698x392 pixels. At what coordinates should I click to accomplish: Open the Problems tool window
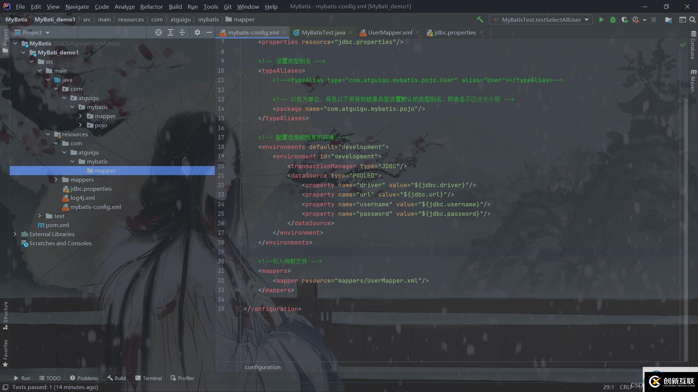tap(84, 378)
